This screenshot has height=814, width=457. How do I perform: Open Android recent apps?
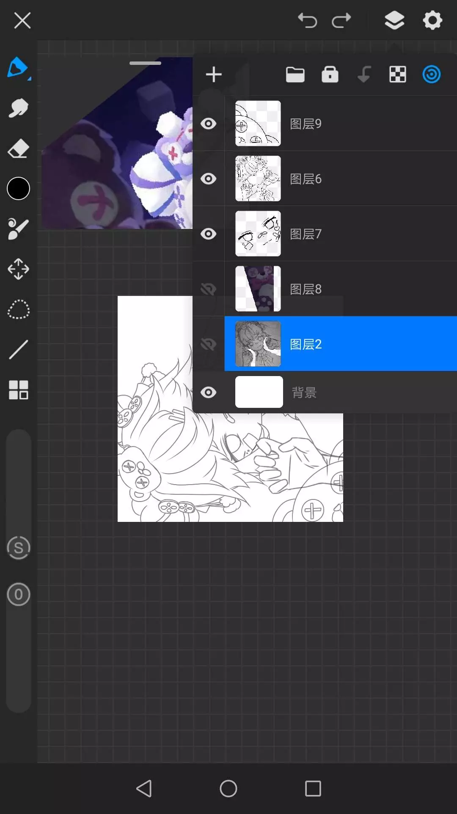coord(313,789)
